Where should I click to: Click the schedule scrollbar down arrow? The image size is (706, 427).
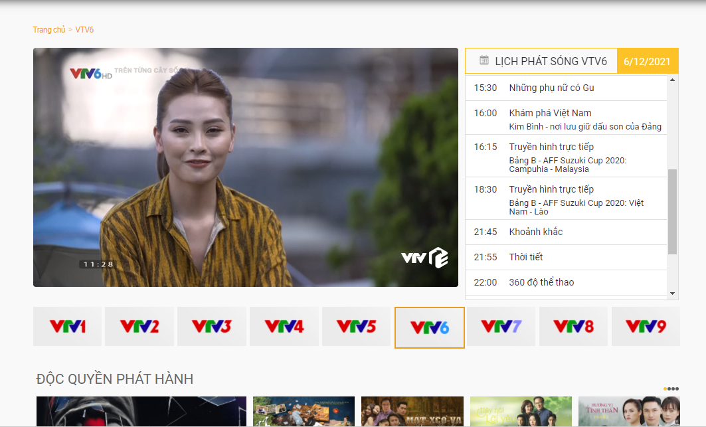pyautogui.click(x=672, y=294)
